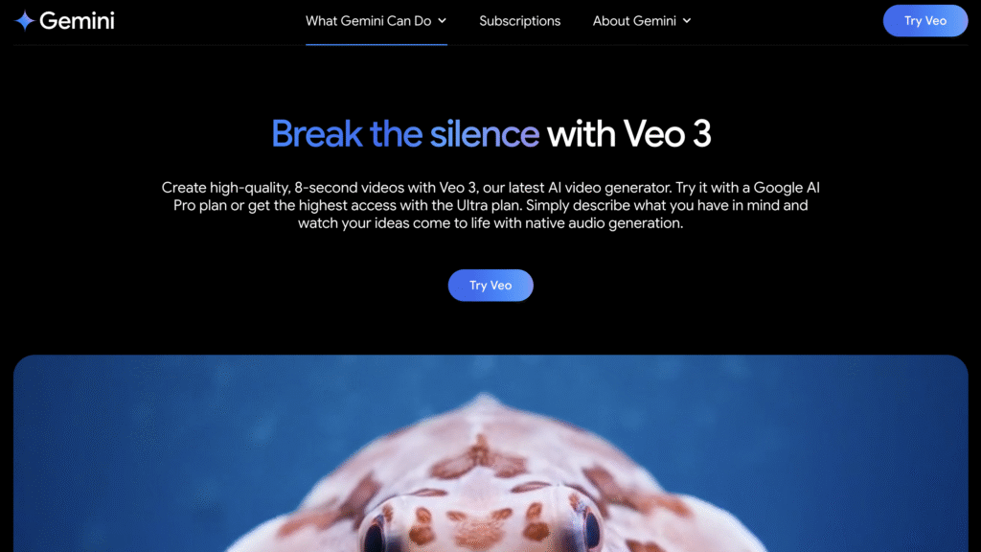The height and width of the screenshot is (552, 981).
Task: Click the 'Ultra plan' words in description
Action: click(x=490, y=205)
